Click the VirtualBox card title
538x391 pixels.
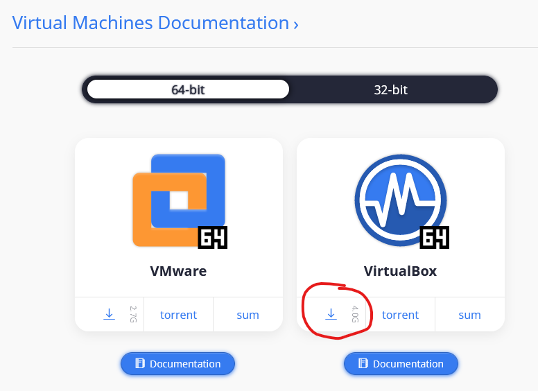click(400, 271)
